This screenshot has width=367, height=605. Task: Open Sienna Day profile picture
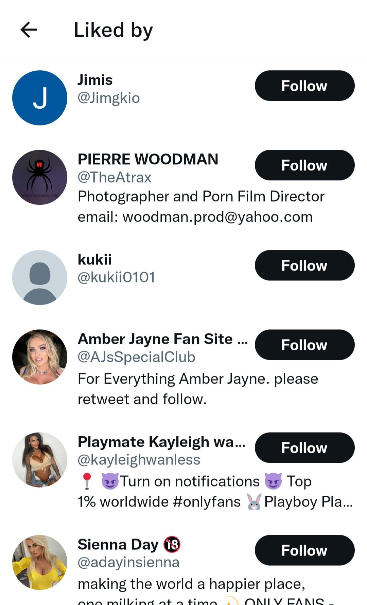[40, 563]
